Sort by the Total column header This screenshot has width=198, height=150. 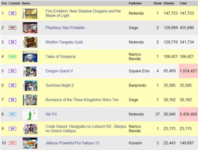[183, 3]
